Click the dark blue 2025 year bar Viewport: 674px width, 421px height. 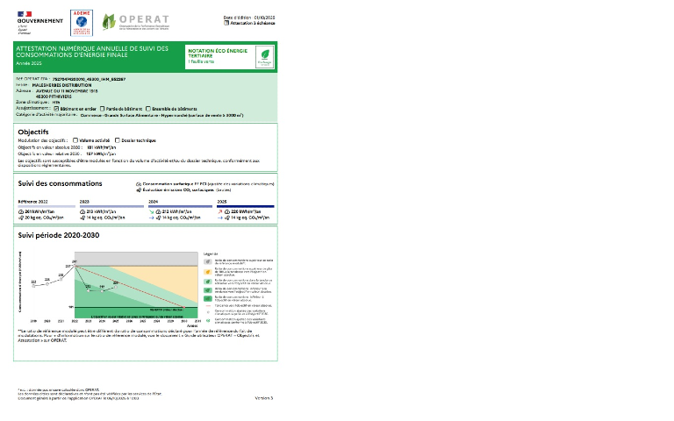click(246, 207)
